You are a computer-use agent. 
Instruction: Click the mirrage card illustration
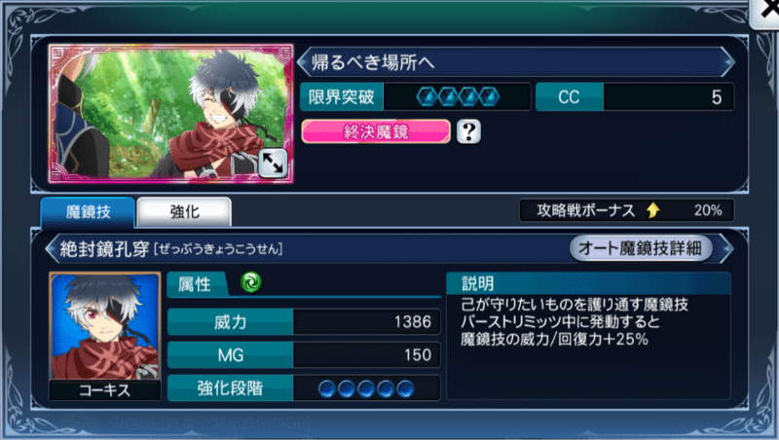click(171, 114)
